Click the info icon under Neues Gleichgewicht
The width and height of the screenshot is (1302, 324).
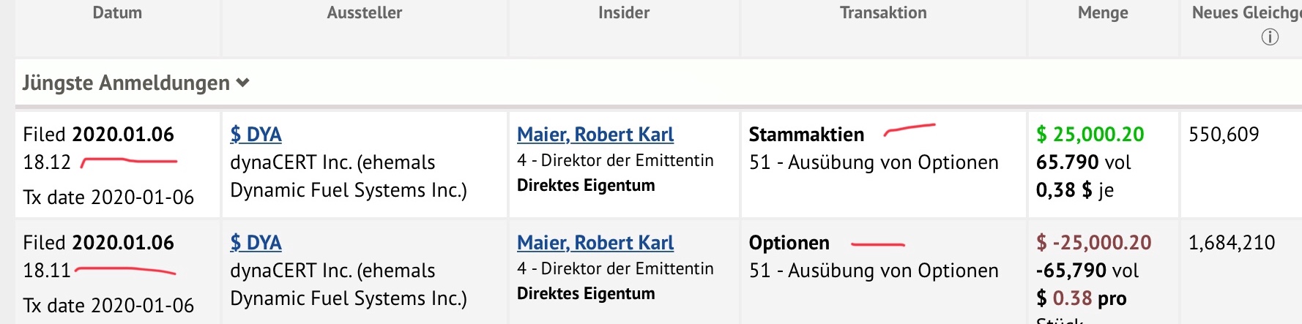1270,37
